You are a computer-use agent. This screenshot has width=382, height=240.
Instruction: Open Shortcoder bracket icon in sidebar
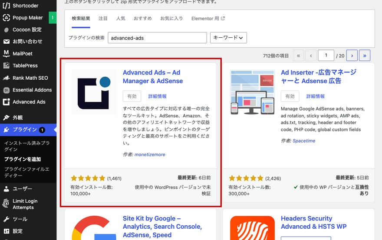7,6
